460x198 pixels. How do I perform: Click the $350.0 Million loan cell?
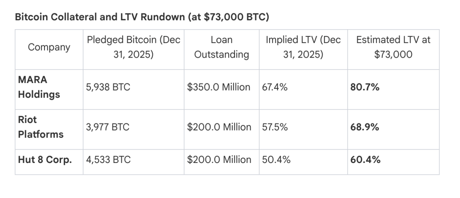coord(219,87)
